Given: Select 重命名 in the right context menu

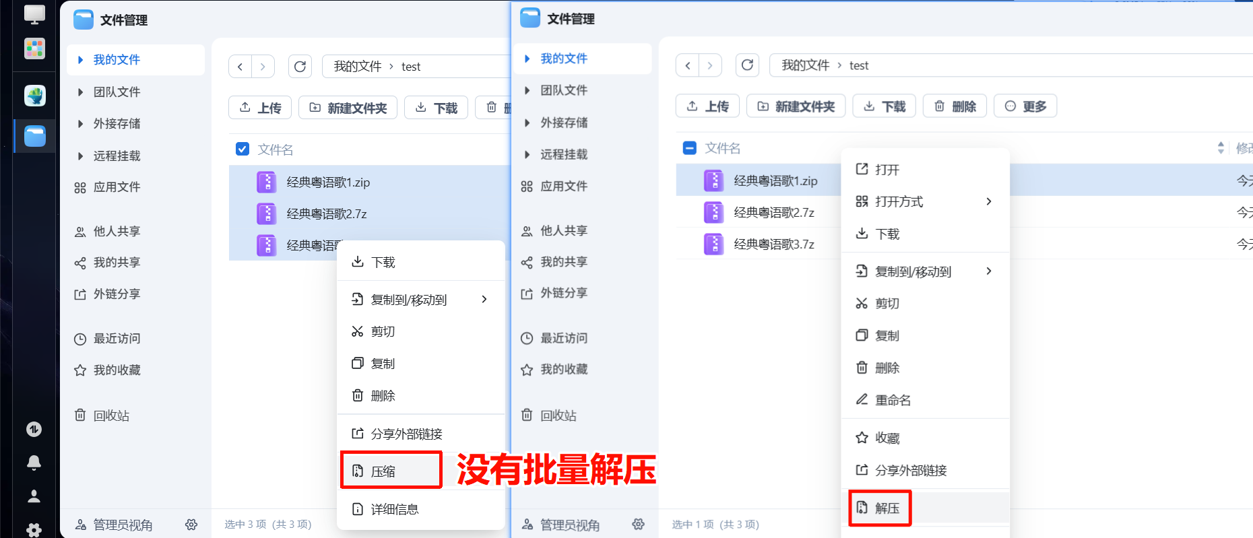Looking at the screenshot, I should pyautogui.click(x=925, y=400).
